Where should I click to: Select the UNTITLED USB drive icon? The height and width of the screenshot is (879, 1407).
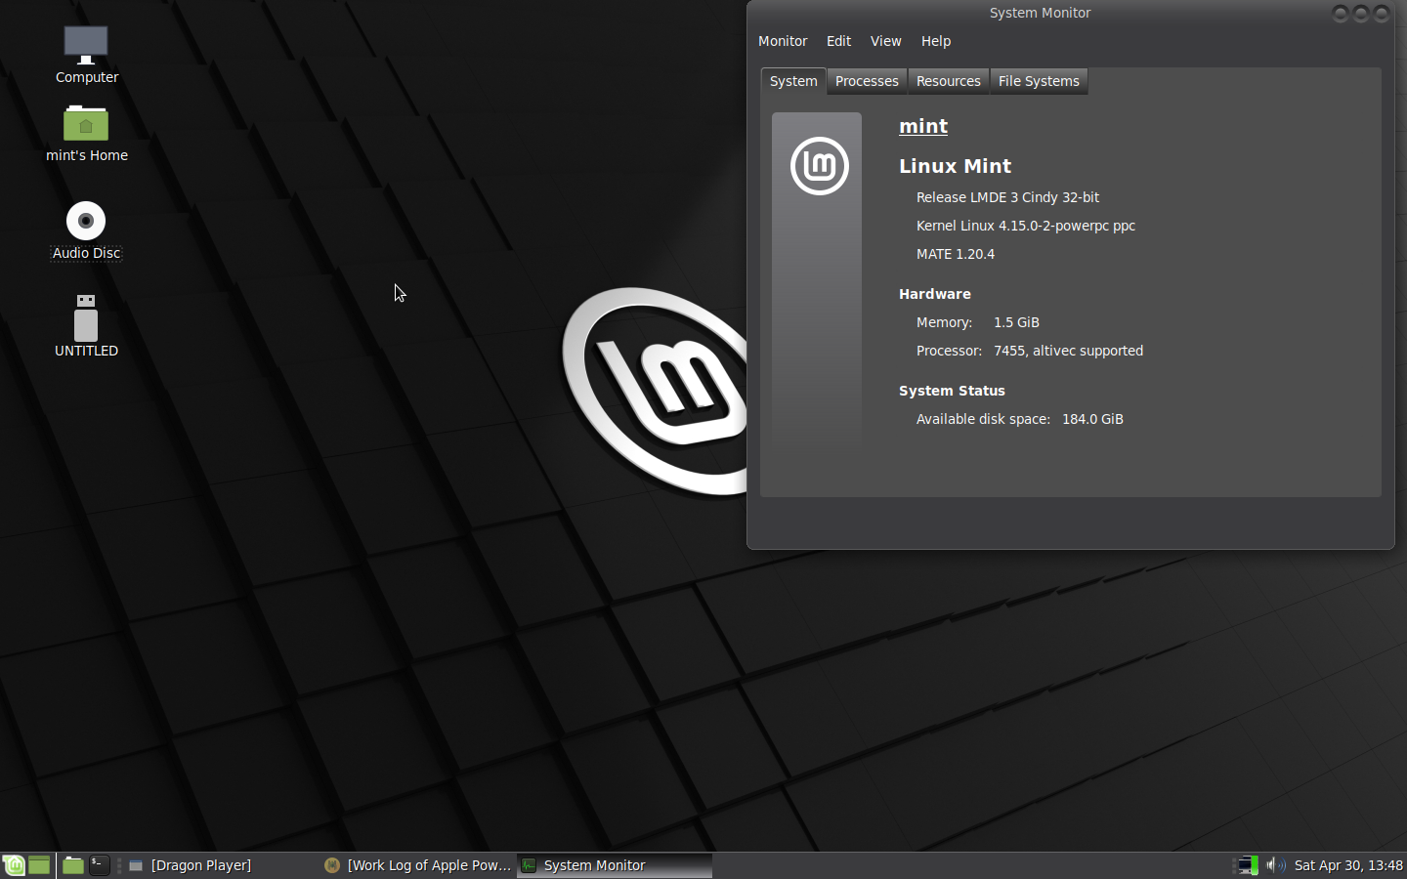[86, 326]
